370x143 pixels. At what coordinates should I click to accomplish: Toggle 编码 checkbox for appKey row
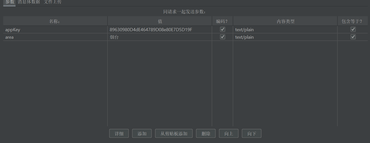tap(222, 29)
